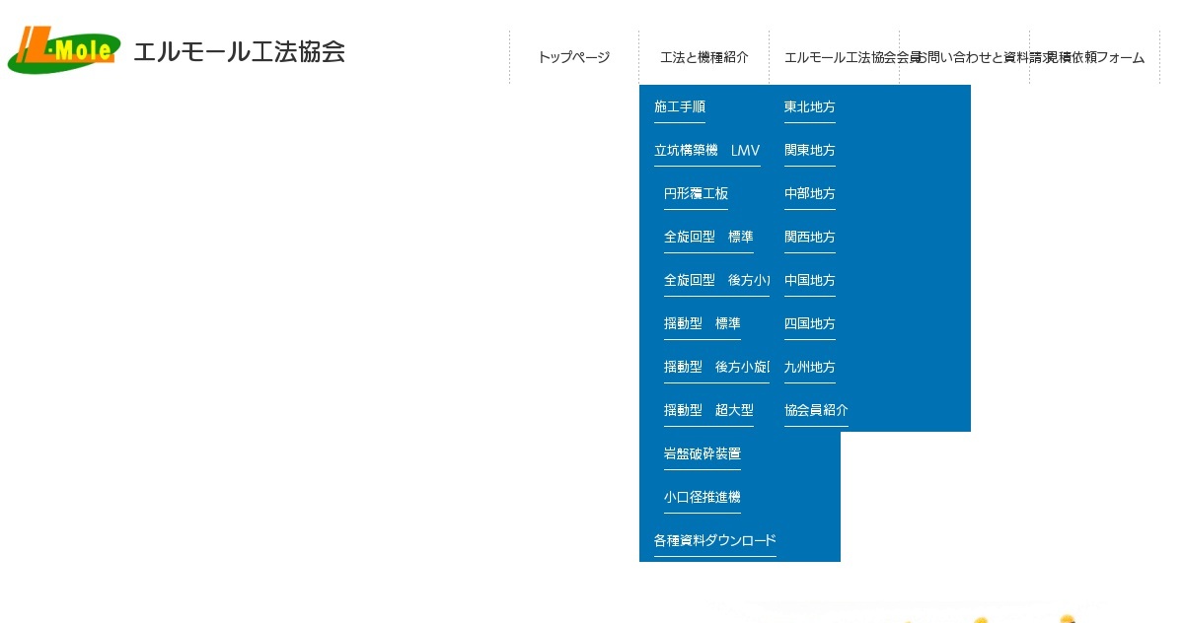Viewport: 1184px width, 623px height.
Task: Open the トップページ menu item
Action: click(x=573, y=57)
